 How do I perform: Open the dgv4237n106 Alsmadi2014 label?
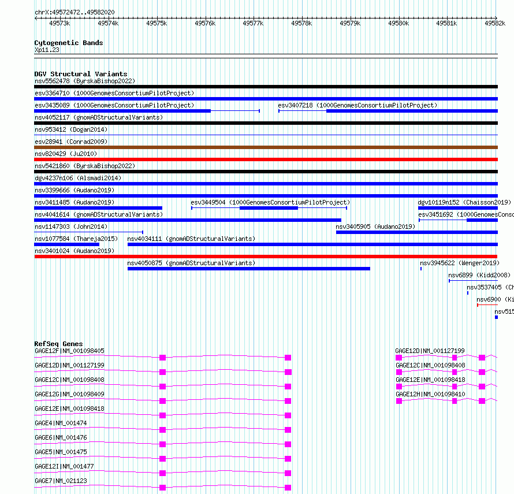(x=78, y=178)
